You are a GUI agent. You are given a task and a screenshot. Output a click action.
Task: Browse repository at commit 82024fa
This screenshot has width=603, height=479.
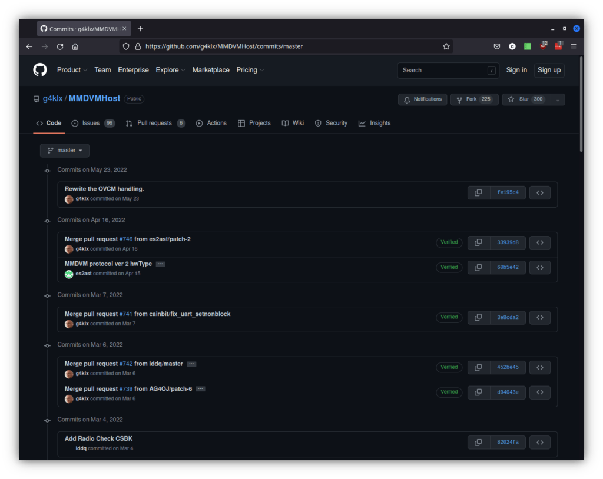point(540,443)
